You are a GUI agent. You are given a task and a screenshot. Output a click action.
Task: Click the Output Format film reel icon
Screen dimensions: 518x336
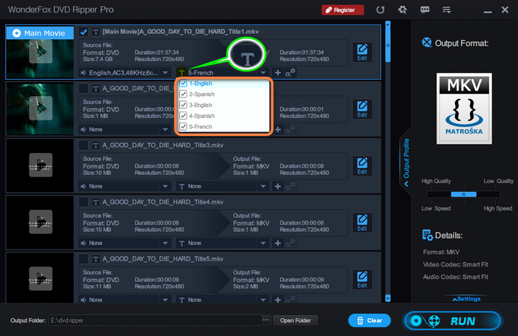click(x=427, y=43)
